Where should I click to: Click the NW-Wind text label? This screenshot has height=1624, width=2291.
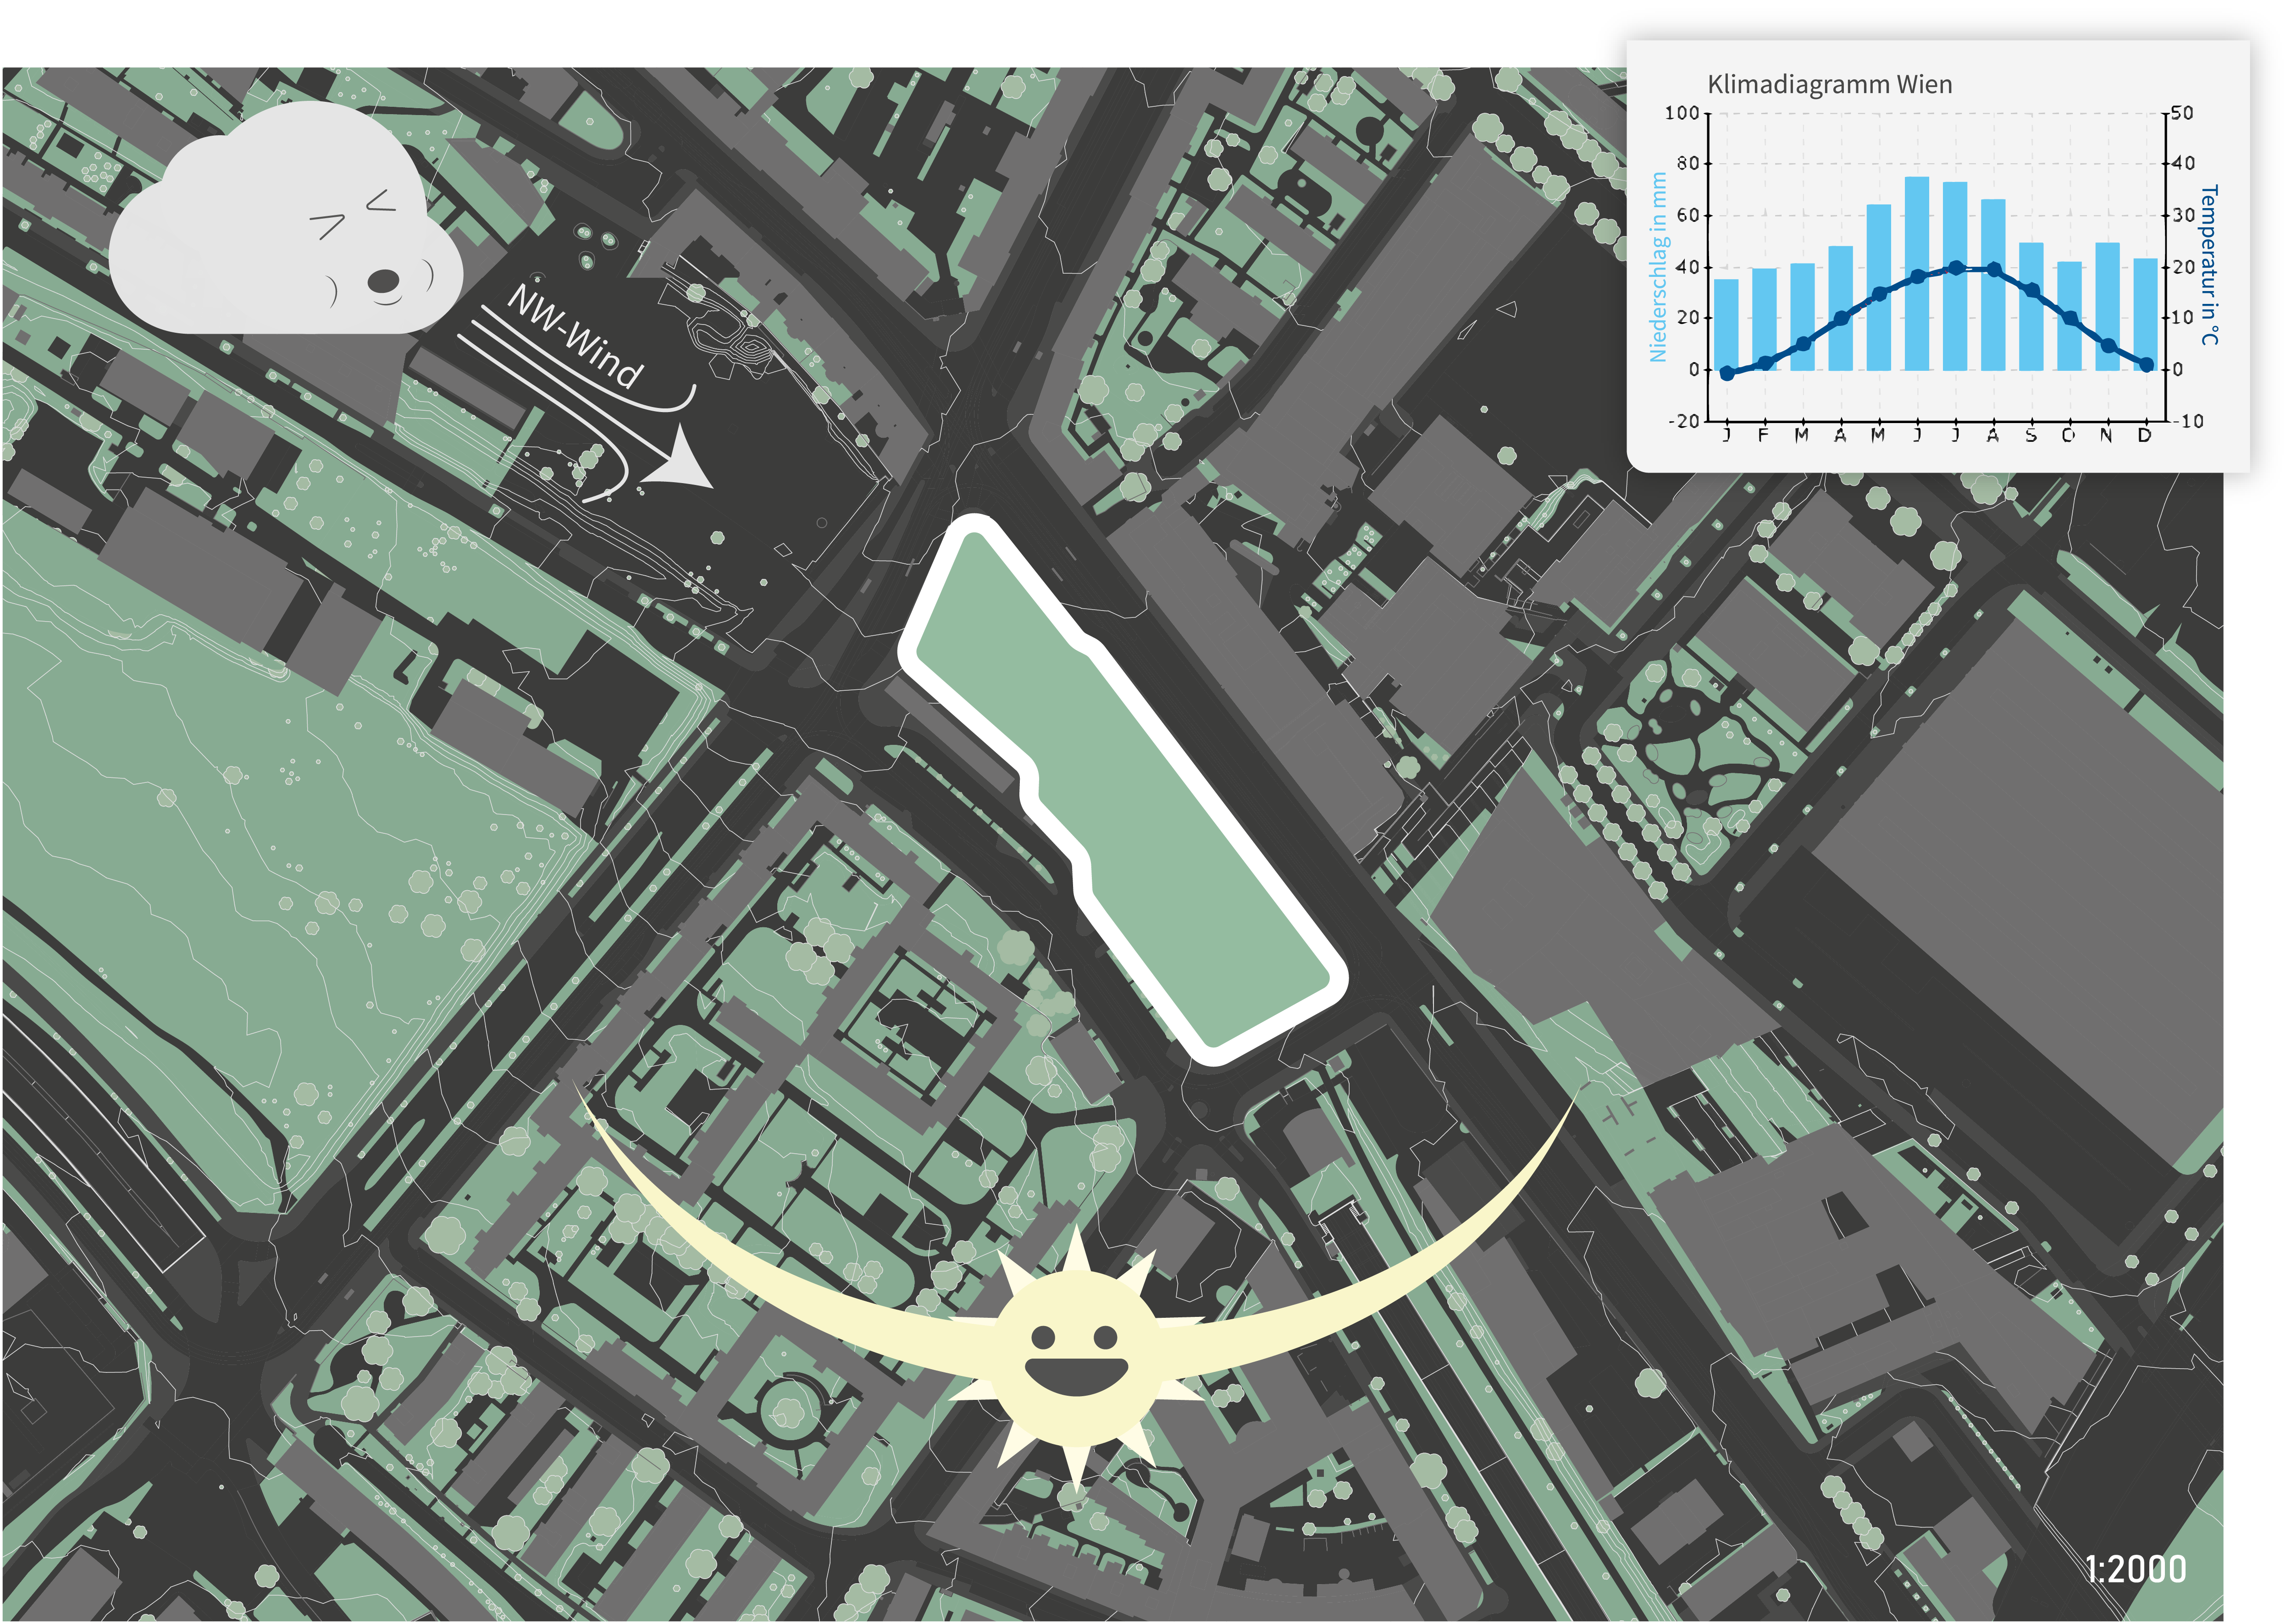[x=574, y=337]
